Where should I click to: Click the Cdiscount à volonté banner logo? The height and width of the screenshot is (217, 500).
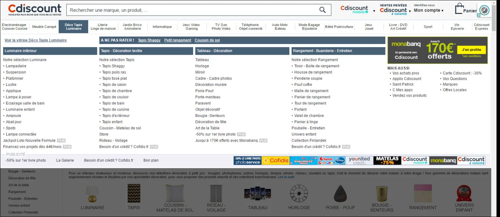pos(471,160)
